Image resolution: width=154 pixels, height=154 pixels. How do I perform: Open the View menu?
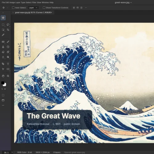(39, 2)
